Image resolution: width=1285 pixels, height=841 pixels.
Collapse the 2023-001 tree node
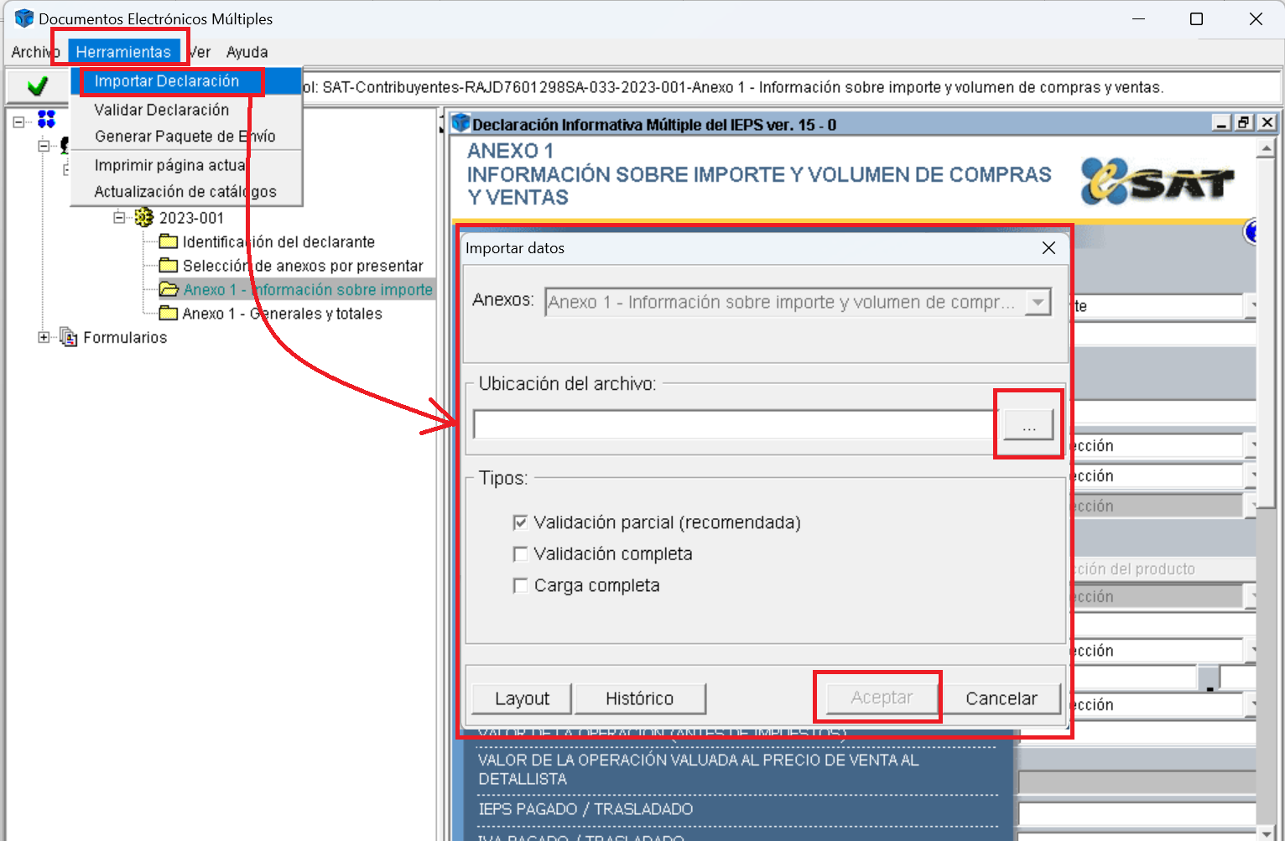point(119,218)
